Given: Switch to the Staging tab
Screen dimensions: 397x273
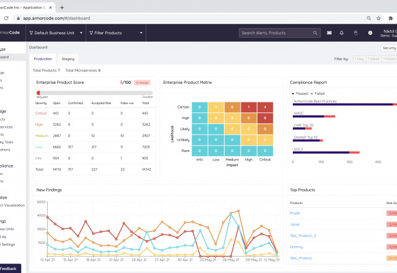Looking at the screenshot, I should [x=68, y=59].
